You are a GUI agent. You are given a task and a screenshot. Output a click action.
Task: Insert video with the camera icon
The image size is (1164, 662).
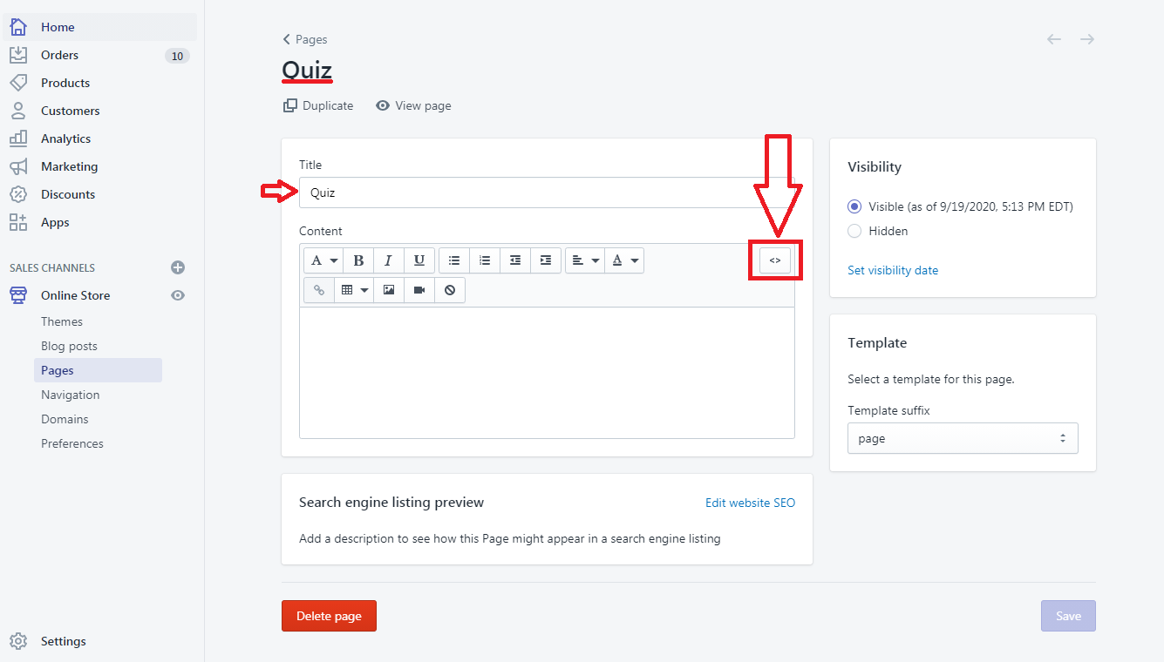click(x=419, y=290)
